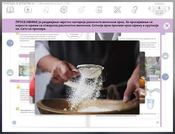
Task: Open the 3D cube models icon
Action: tap(64, 10)
